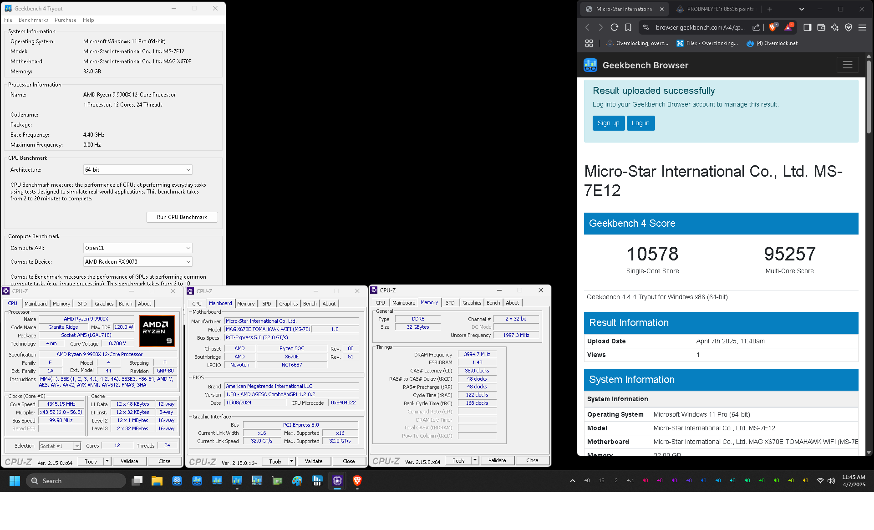The height and width of the screenshot is (530, 874).
Task: Open Brave Shields lion icon
Action: pos(773,27)
